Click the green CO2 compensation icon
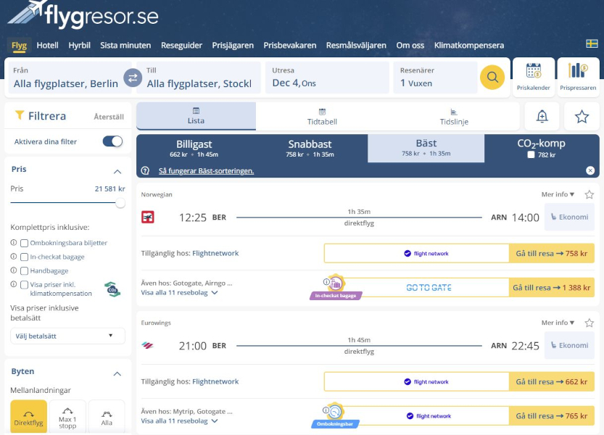The height and width of the screenshot is (435, 604). pyautogui.click(x=112, y=289)
